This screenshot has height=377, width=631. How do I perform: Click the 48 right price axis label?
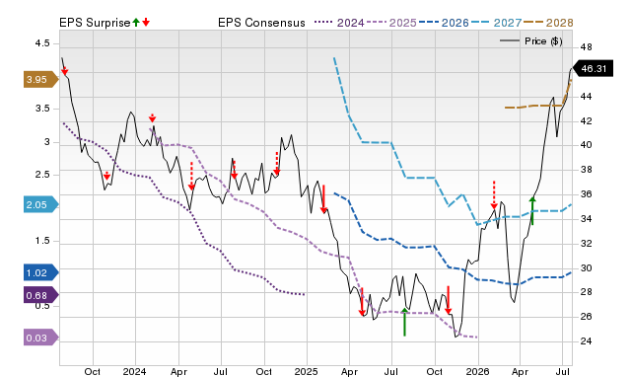pyautogui.click(x=587, y=47)
